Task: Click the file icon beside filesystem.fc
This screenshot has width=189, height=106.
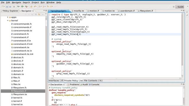Action: 12,88
